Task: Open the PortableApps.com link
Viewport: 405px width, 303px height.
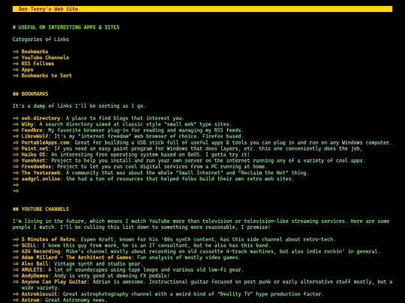Action: [45, 142]
